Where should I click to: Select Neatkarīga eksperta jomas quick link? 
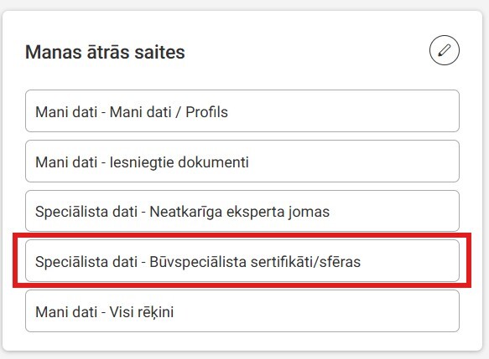(x=242, y=211)
